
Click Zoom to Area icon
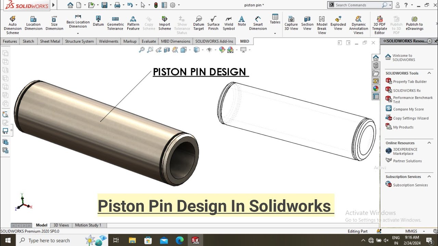pos(150,50)
